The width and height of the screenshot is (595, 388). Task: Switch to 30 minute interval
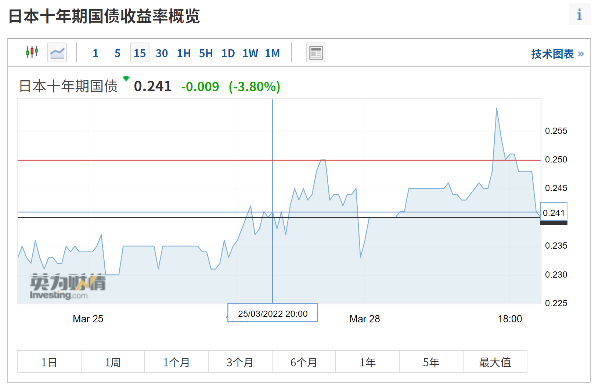(x=162, y=53)
